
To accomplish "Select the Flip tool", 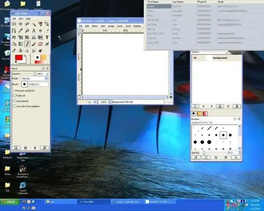I will pos(40,37).
